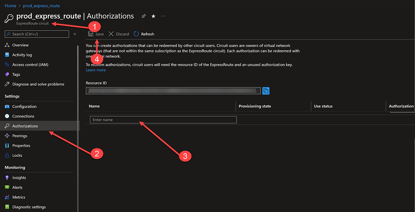
Task: Click the Diagnostic settings green icon
Action: (x=7, y=207)
